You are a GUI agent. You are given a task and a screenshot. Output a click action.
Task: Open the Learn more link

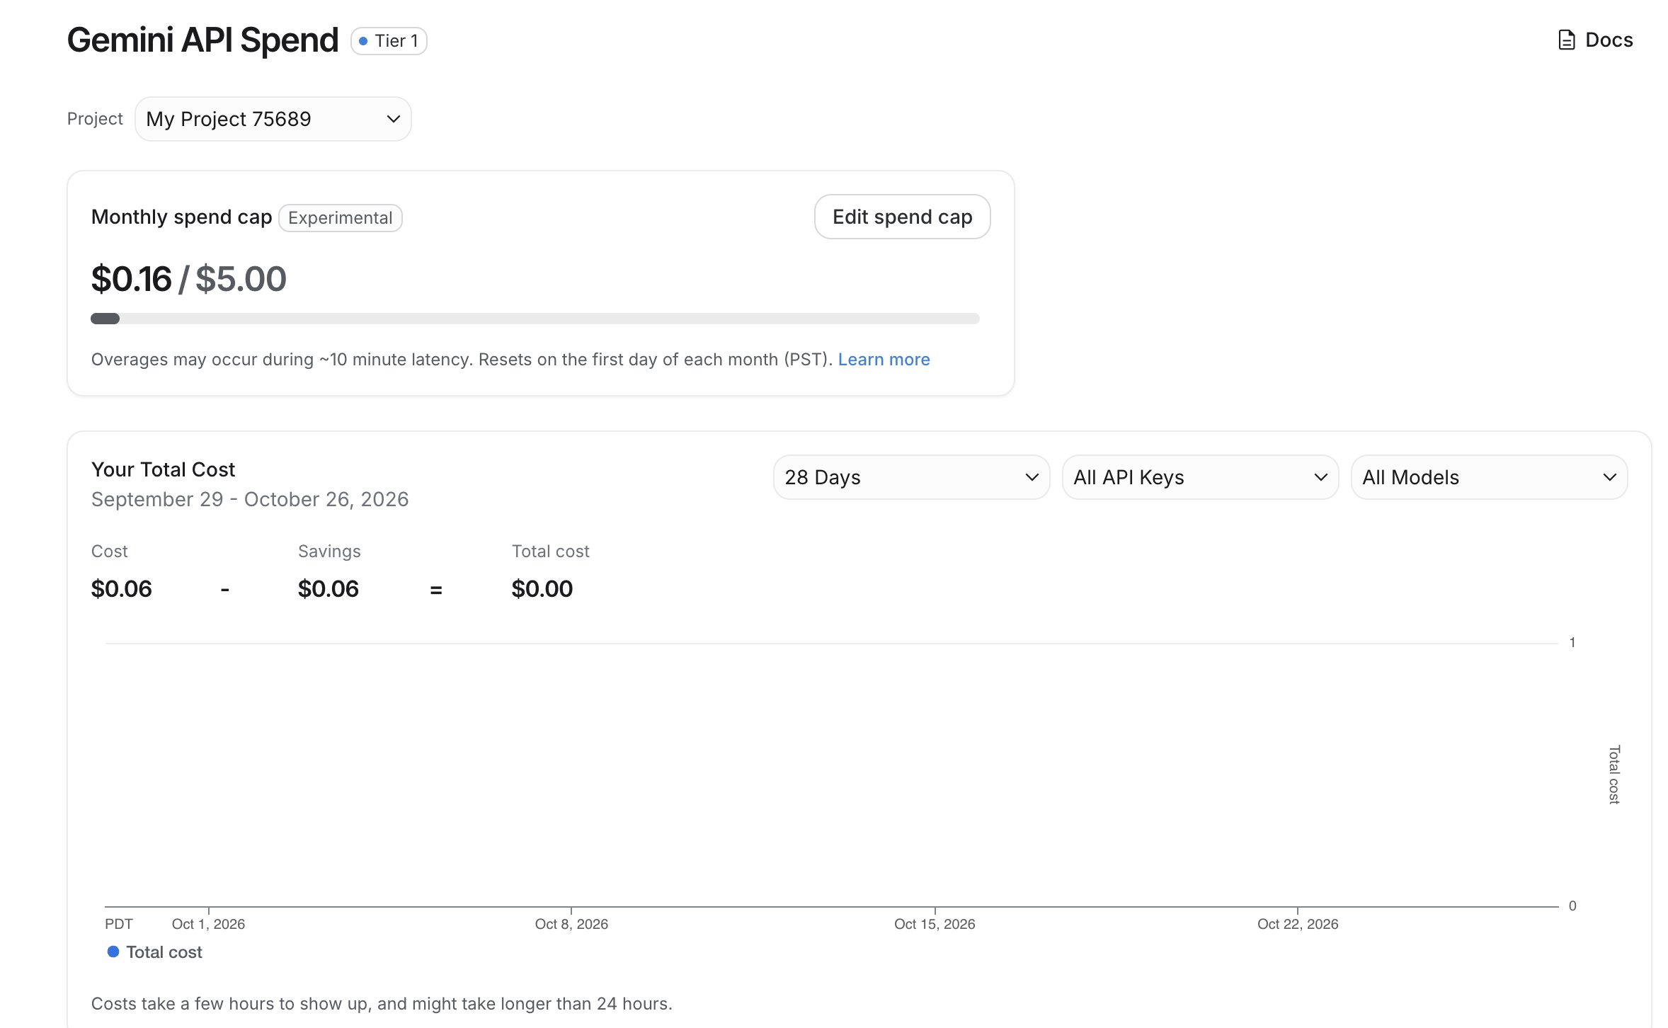[884, 360]
